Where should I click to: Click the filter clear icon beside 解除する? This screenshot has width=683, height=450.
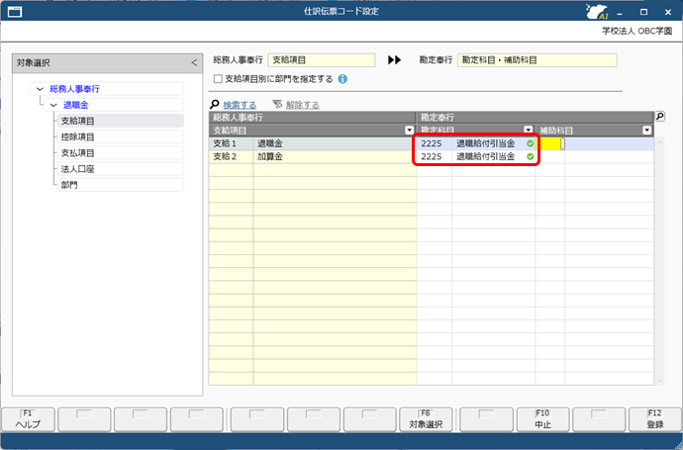[277, 105]
